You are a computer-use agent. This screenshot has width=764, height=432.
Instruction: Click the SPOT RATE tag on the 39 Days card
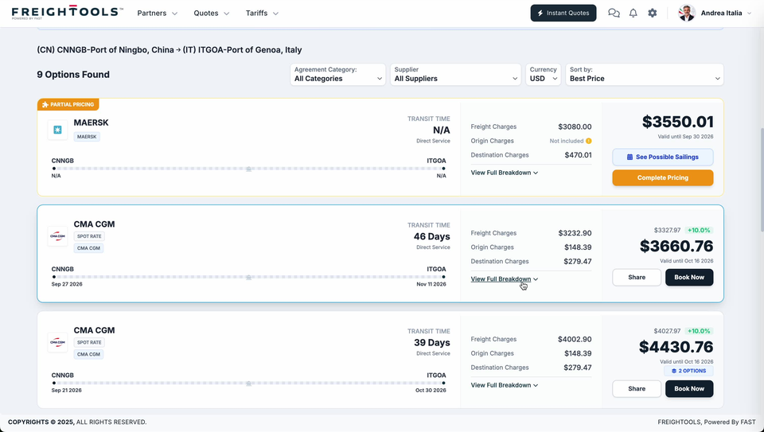point(89,342)
